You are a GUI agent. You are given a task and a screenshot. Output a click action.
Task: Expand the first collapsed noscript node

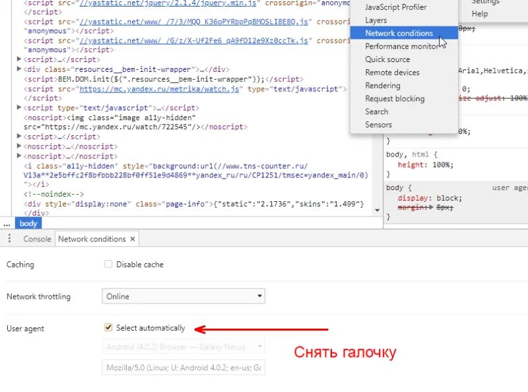tap(19, 146)
